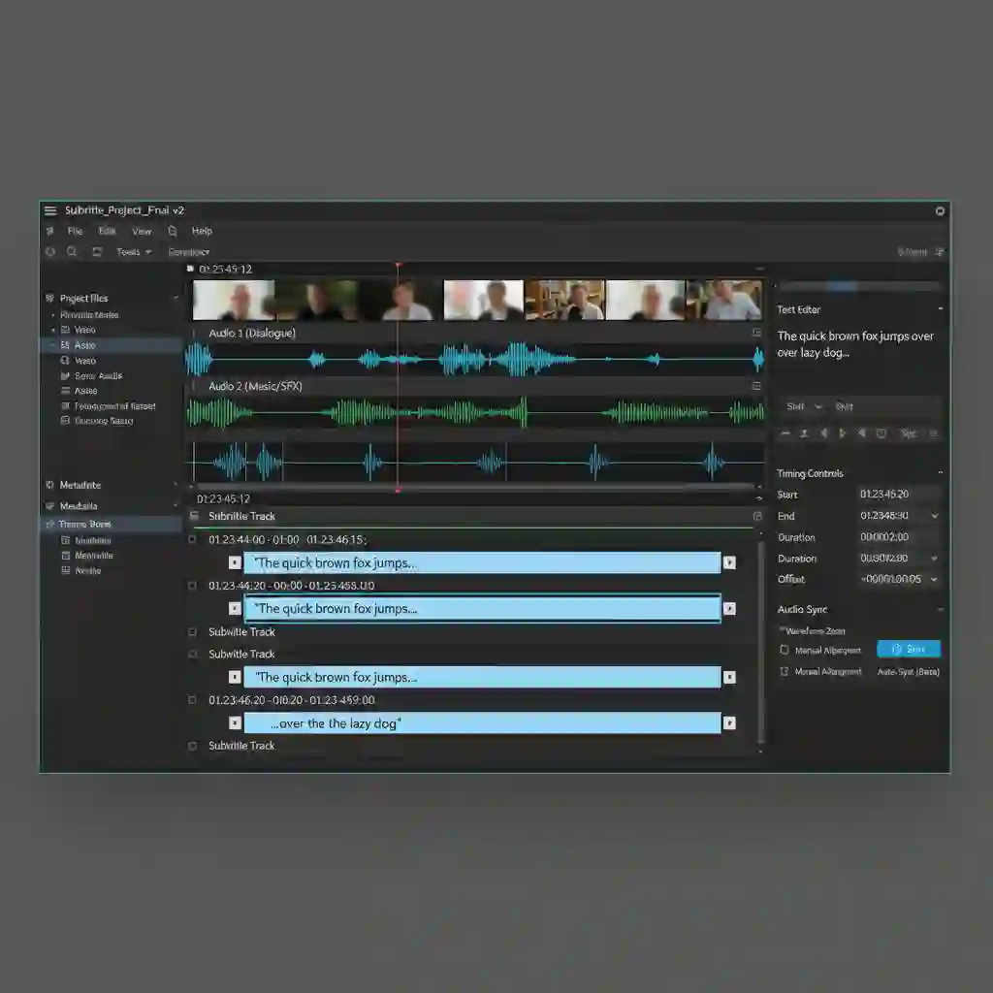This screenshot has width=993, height=993.
Task: Toggle the checkbox on the 01:23:46:20 subtitle entry
Action: 190,700
